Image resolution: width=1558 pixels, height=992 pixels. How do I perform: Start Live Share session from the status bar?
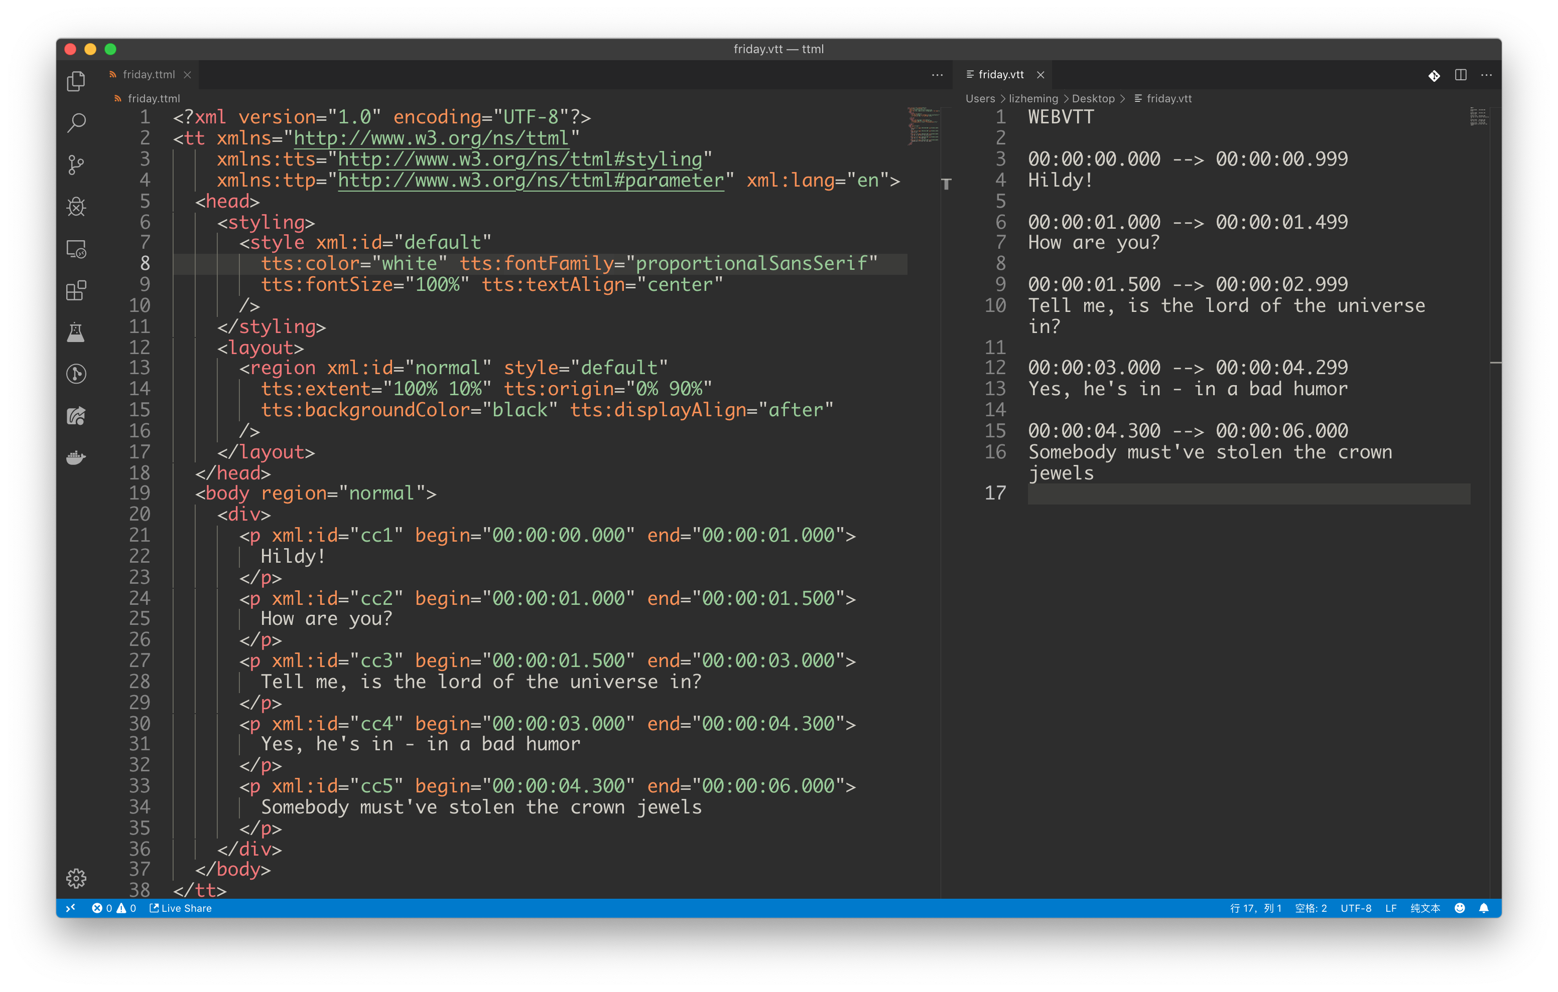pyautogui.click(x=181, y=908)
